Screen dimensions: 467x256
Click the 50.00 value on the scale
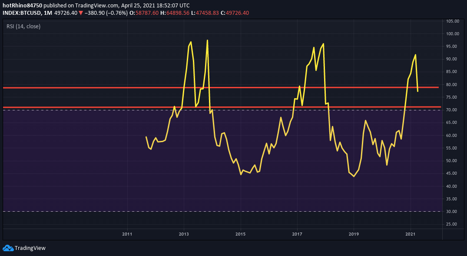click(x=452, y=161)
